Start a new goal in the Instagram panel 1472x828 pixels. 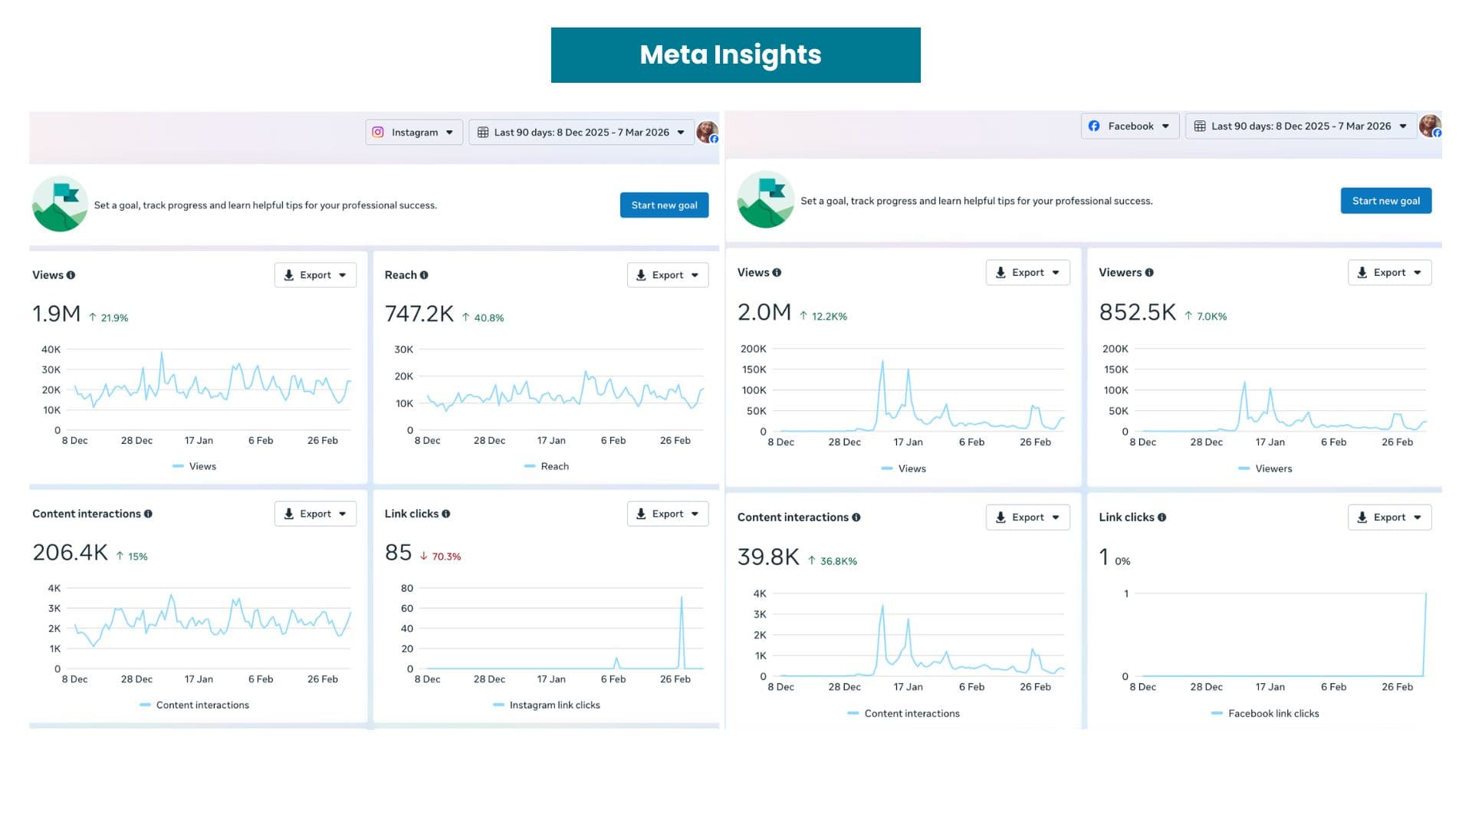pos(664,205)
